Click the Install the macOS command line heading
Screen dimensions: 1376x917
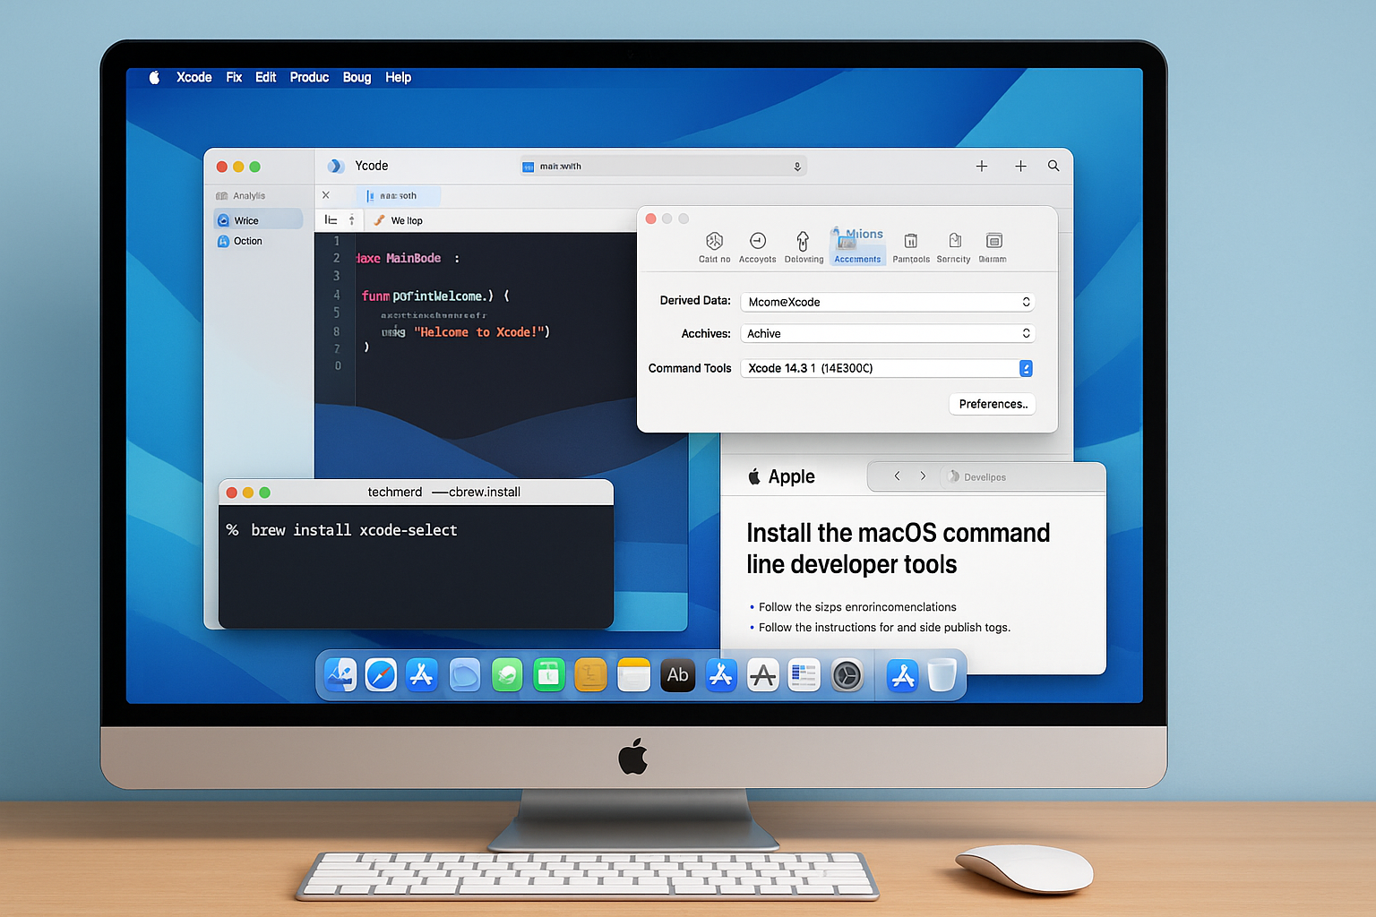898,548
